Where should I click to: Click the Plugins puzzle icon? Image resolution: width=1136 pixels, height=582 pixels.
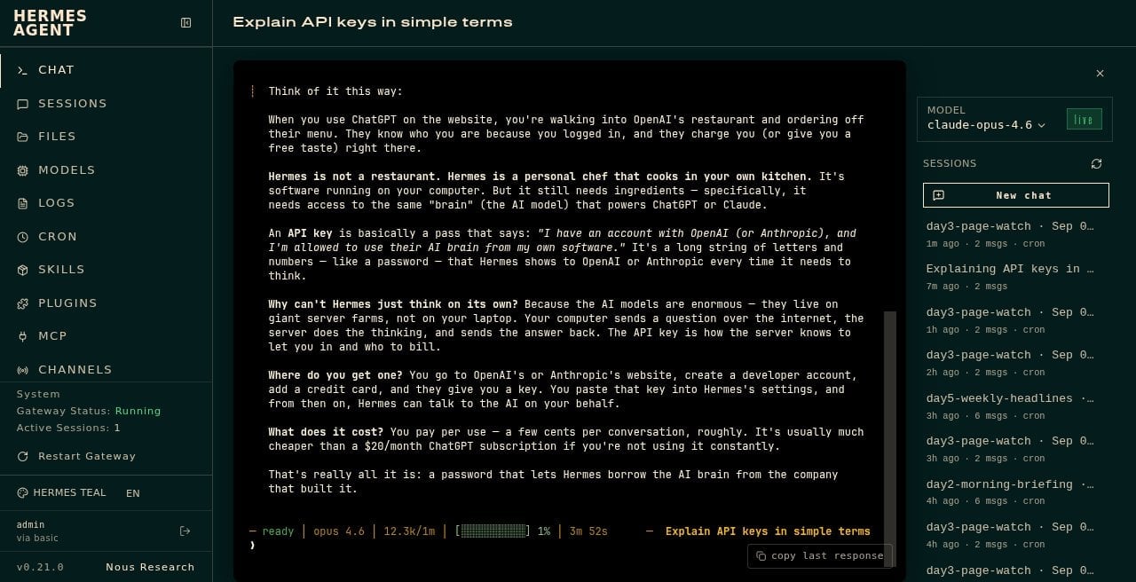(23, 303)
